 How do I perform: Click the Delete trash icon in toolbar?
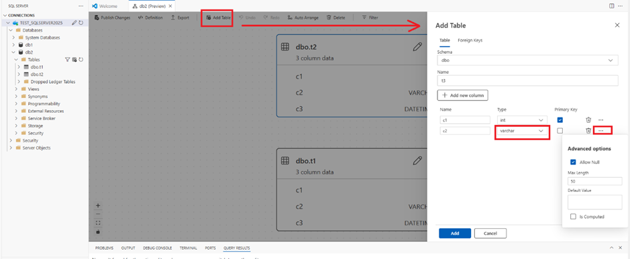329,17
